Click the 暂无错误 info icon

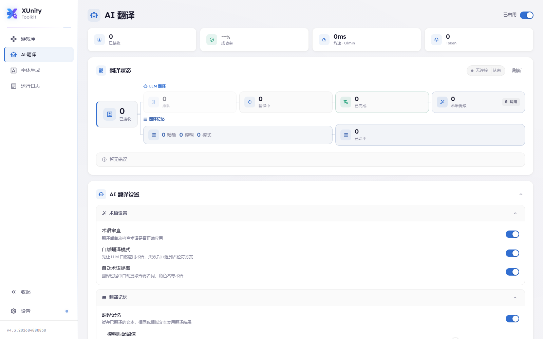click(x=104, y=160)
